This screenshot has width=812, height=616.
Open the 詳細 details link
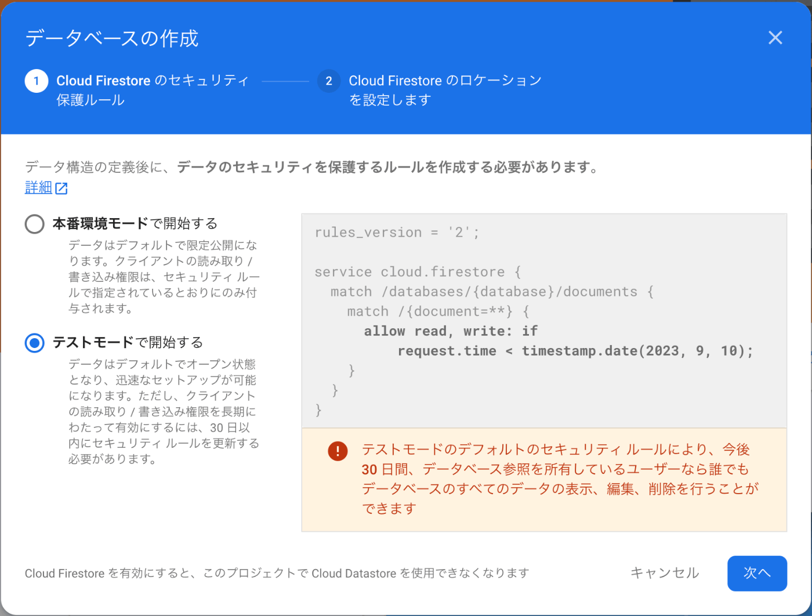click(x=38, y=187)
